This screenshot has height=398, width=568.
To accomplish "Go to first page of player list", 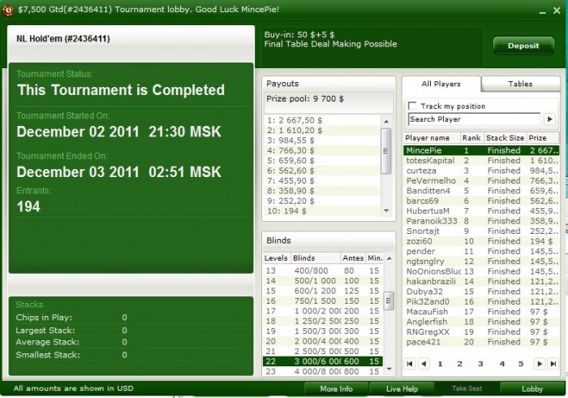I will 410,364.
